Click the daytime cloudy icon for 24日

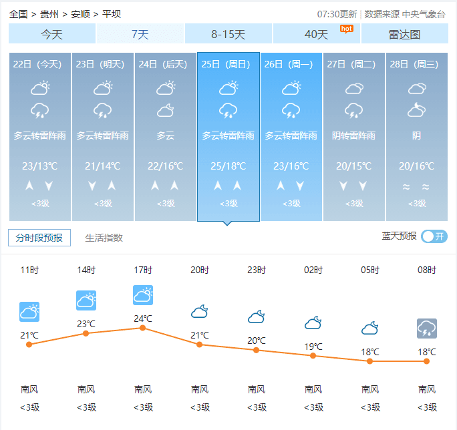click(x=166, y=88)
